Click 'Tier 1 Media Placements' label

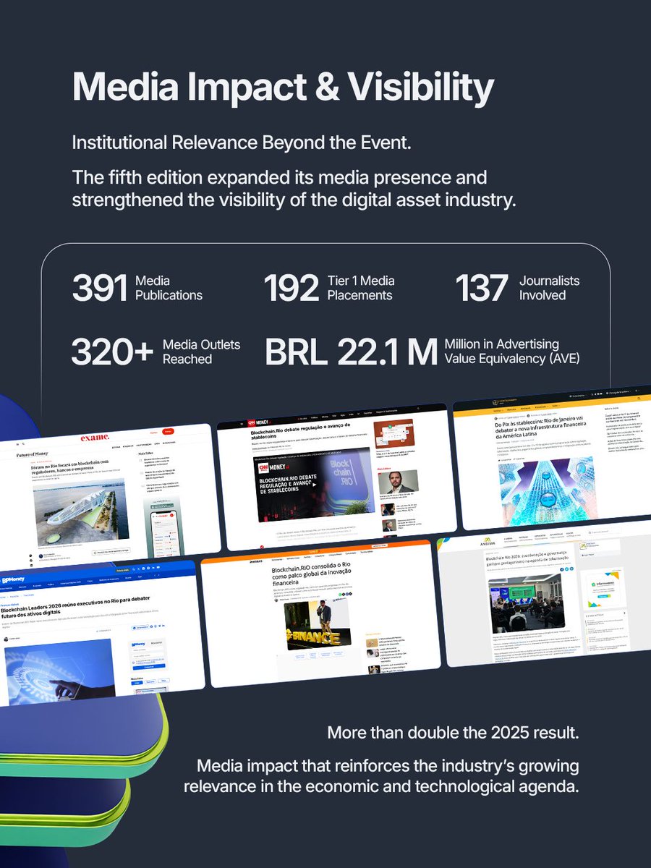(361, 288)
